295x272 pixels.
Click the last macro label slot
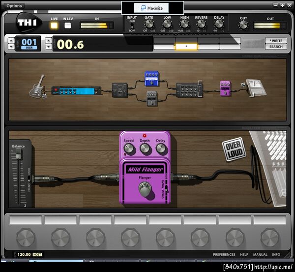[x=270, y=220]
